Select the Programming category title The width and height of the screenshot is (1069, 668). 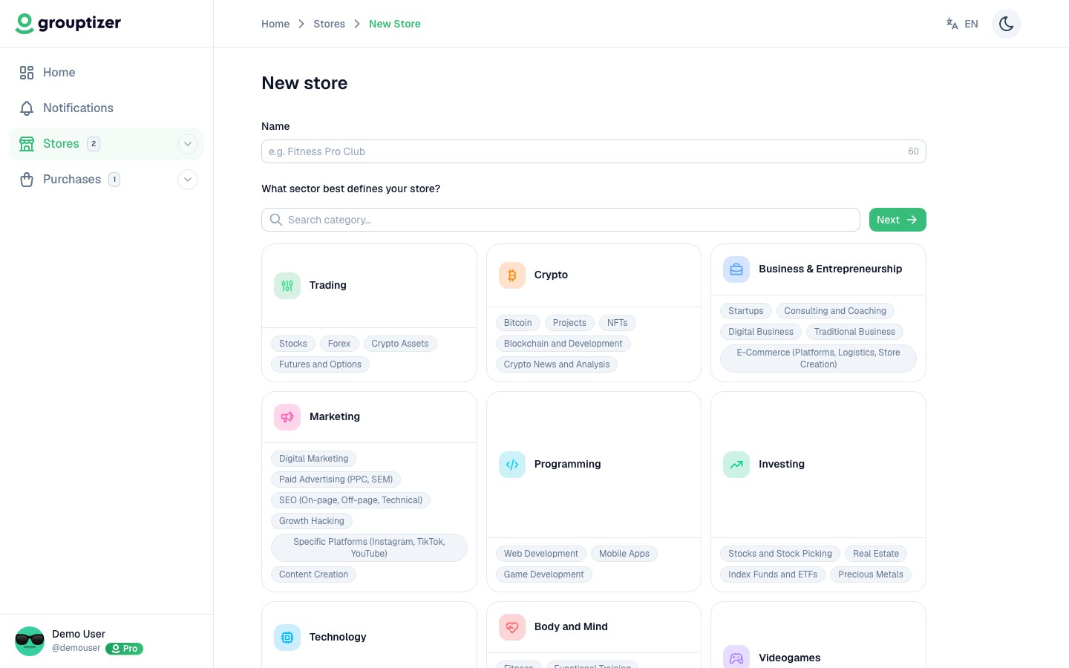pos(568,465)
